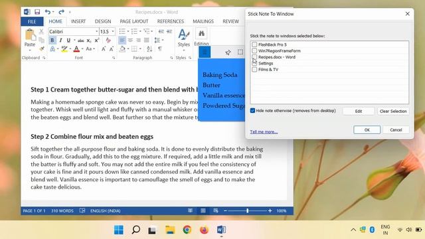Decrease the paragraph indent

coord(161,31)
